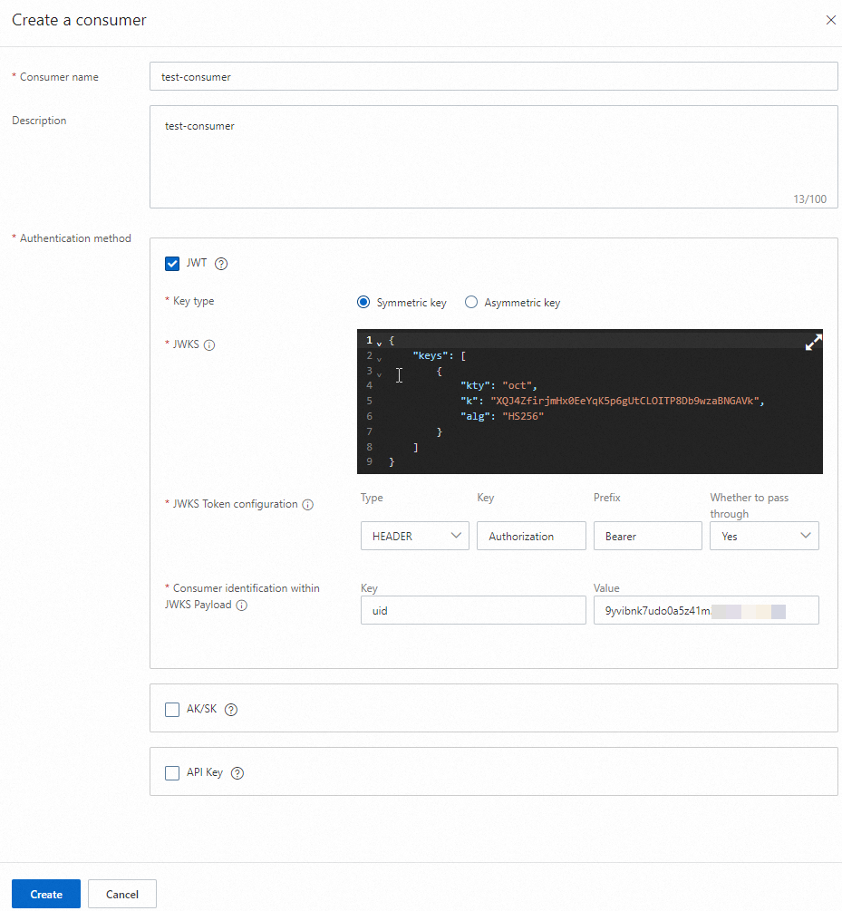Open the Whether to pass through dropdown
Viewport: 842px width, 911px height.
764,536
